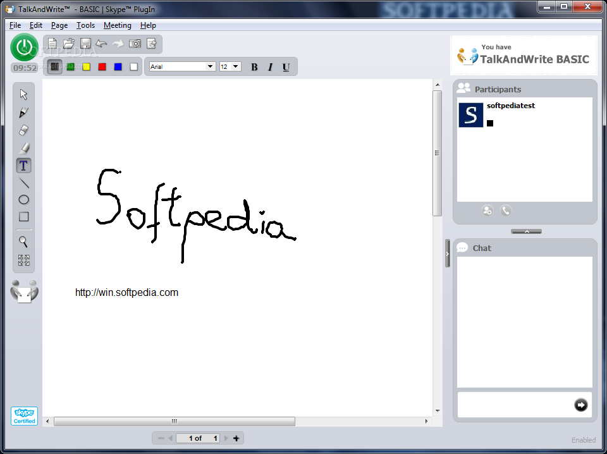This screenshot has height=454, width=607.
Task: Click the 09:52 timer display
Action: (x=25, y=68)
